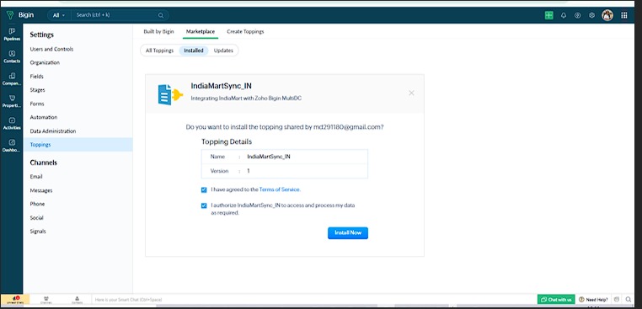Open Fields settings
The width and height of the screenshot is (642, 309).
tap(36, 77)
